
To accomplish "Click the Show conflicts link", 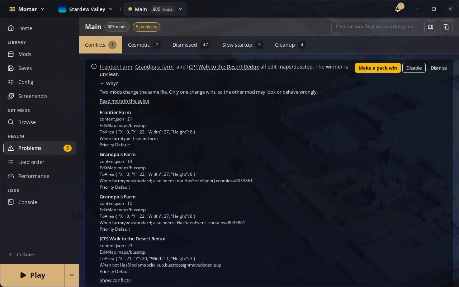I will coord(115,280).
